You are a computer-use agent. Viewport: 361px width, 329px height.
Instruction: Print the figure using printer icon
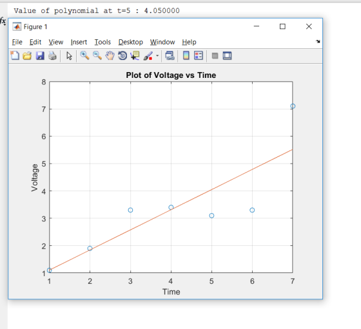point(52,55)
